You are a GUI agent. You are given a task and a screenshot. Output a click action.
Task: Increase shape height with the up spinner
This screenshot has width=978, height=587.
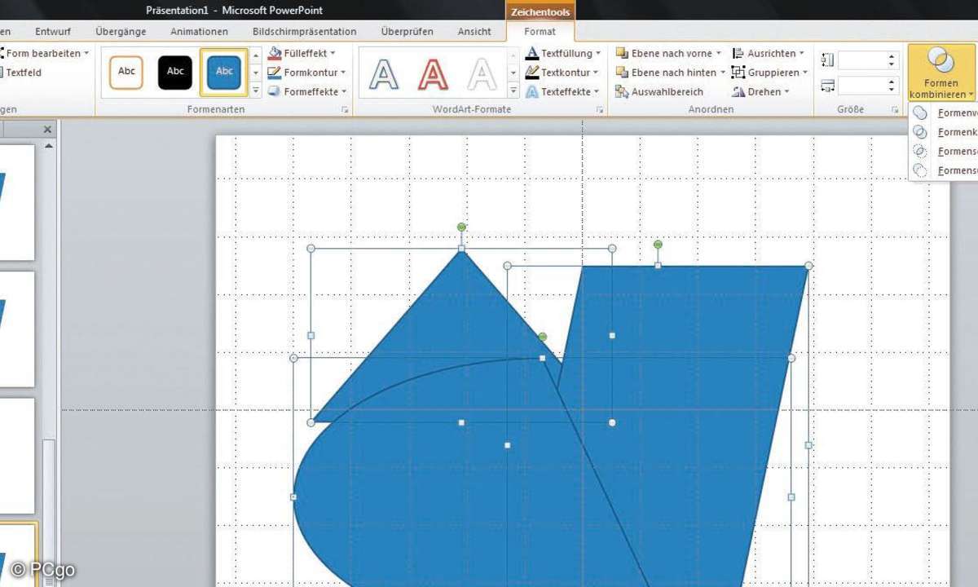click(892, 56)
